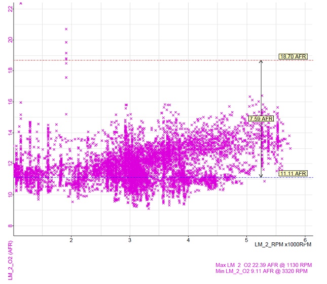
Task: Select the 11.11 AFR lower cursor label
Action: click(x=293, y=173)
